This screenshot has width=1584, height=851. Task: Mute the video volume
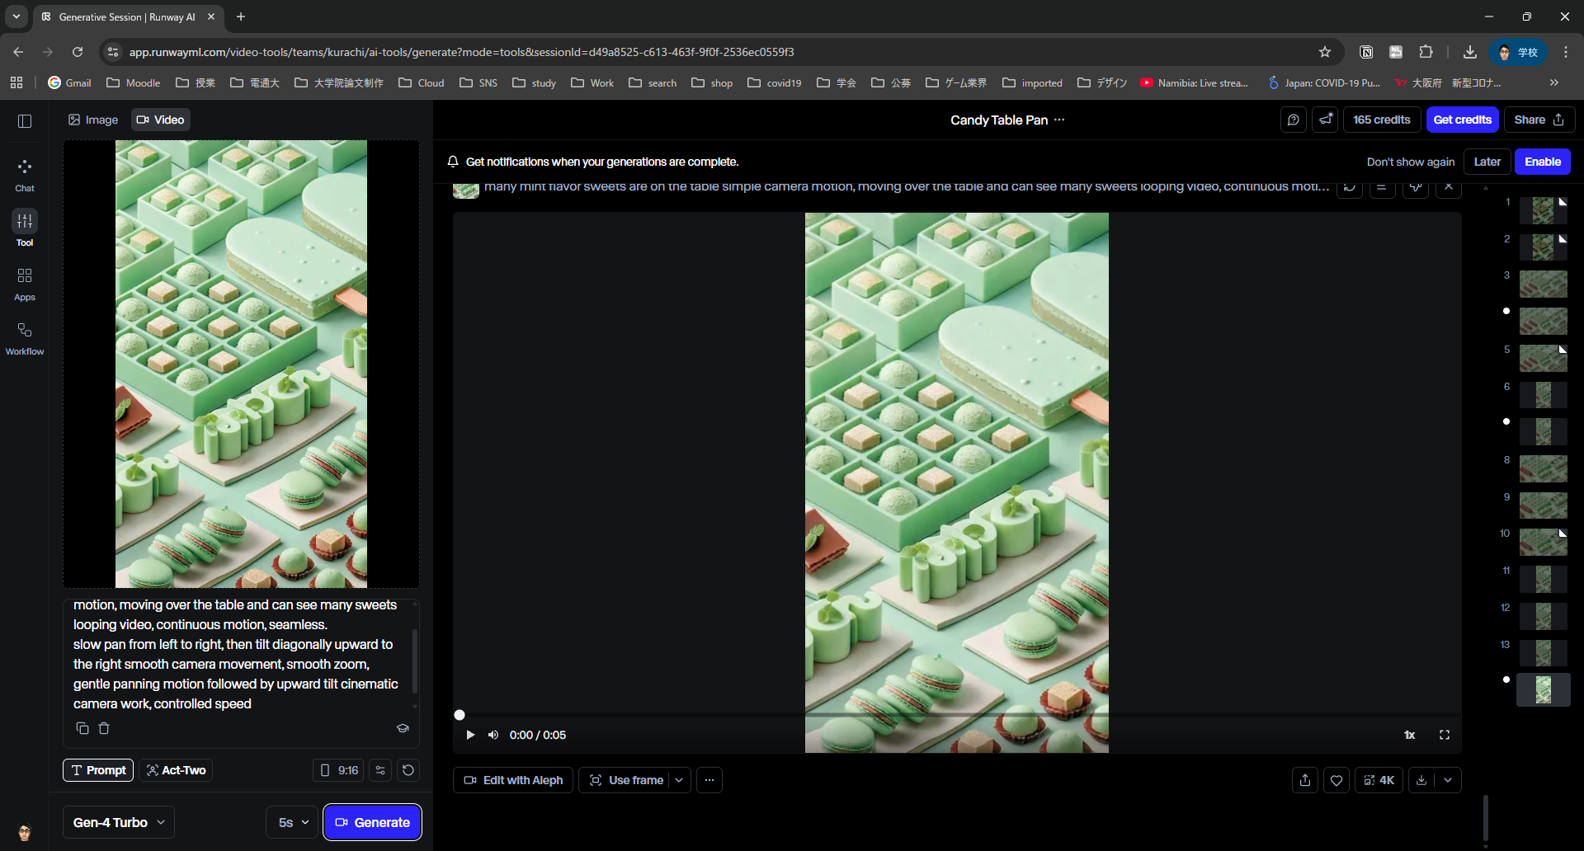(493, 735)
